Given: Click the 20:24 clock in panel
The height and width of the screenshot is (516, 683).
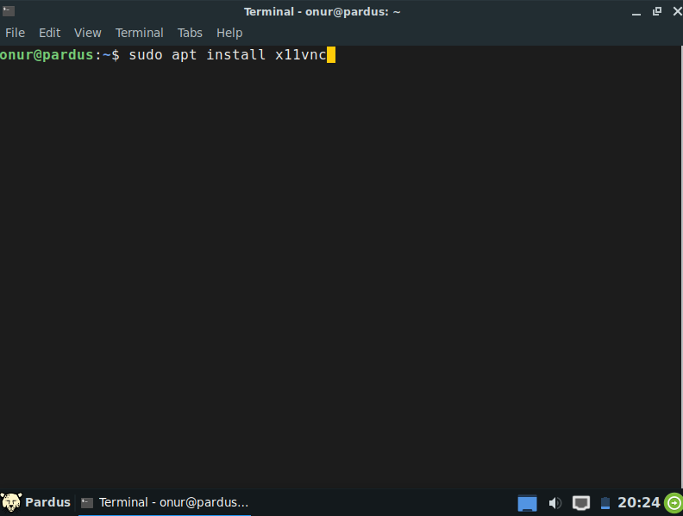Looking at the screenshot, I should click(638, 502).
